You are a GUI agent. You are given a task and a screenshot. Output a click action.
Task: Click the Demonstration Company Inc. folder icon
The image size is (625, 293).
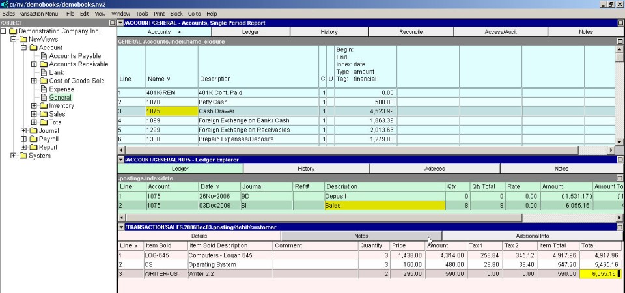click(12, 31)
